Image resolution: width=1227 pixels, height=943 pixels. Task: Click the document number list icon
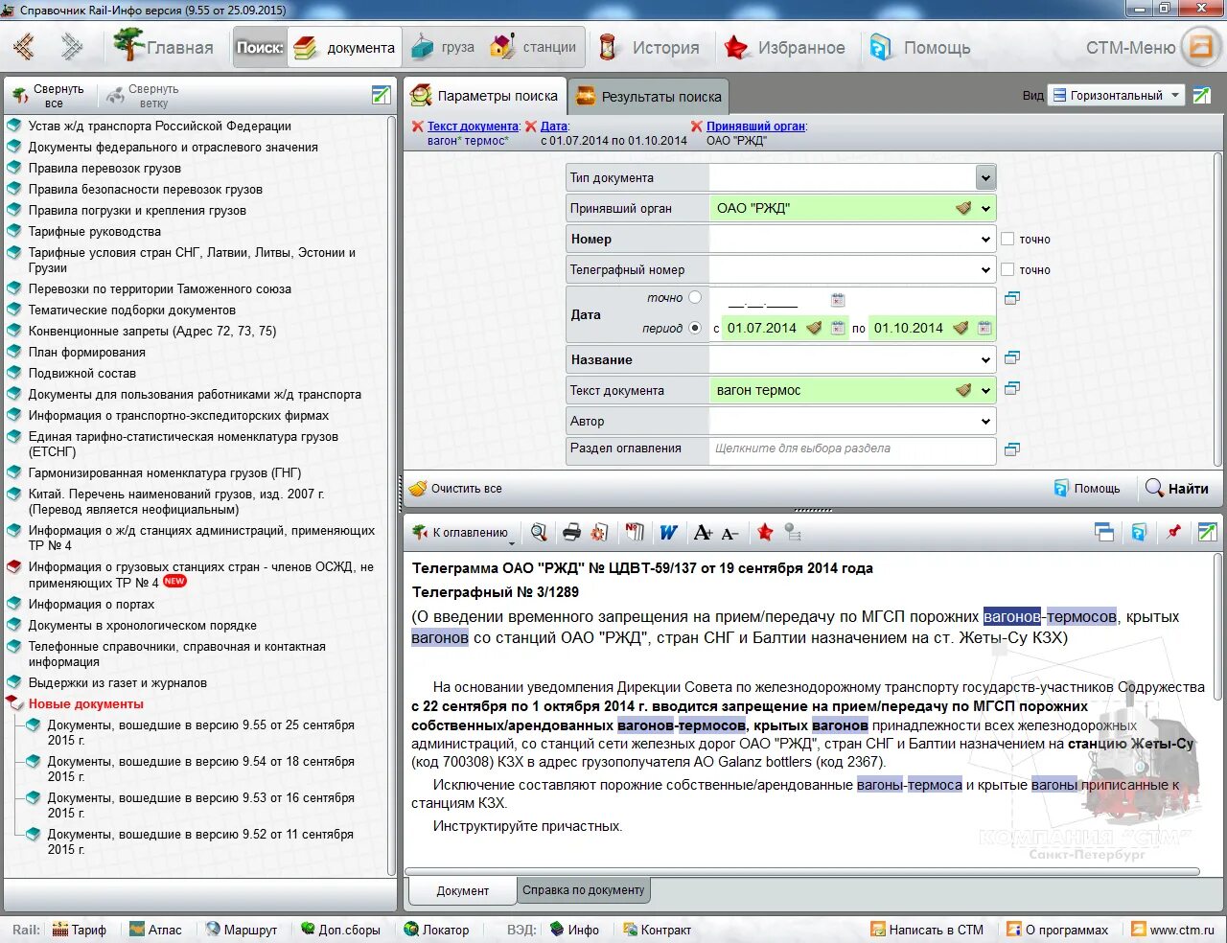click(635, 532)
